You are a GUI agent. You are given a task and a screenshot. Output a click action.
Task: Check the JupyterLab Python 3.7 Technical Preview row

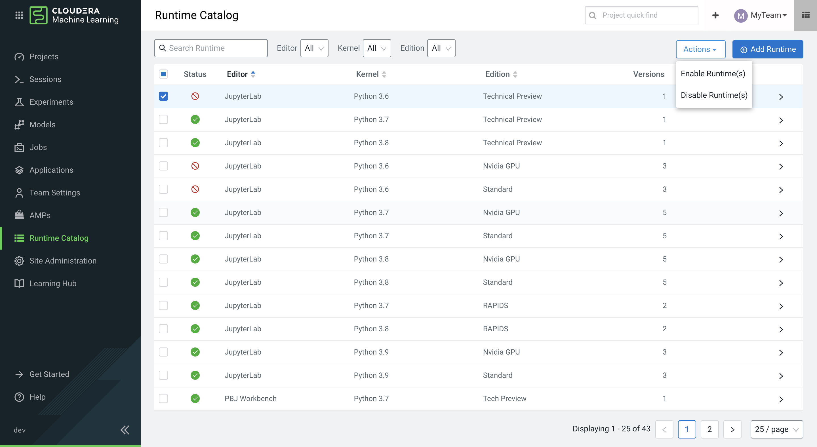point(163,119)
